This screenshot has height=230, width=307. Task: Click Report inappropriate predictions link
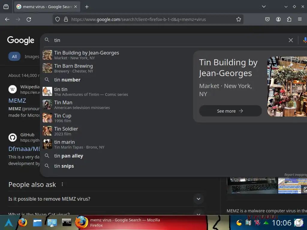tap(295, 175)
